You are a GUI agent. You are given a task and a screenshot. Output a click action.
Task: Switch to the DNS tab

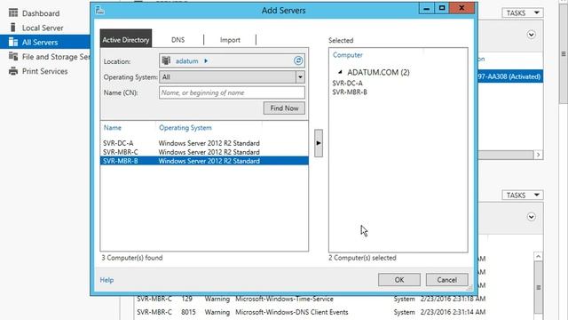tap(177, 40)
